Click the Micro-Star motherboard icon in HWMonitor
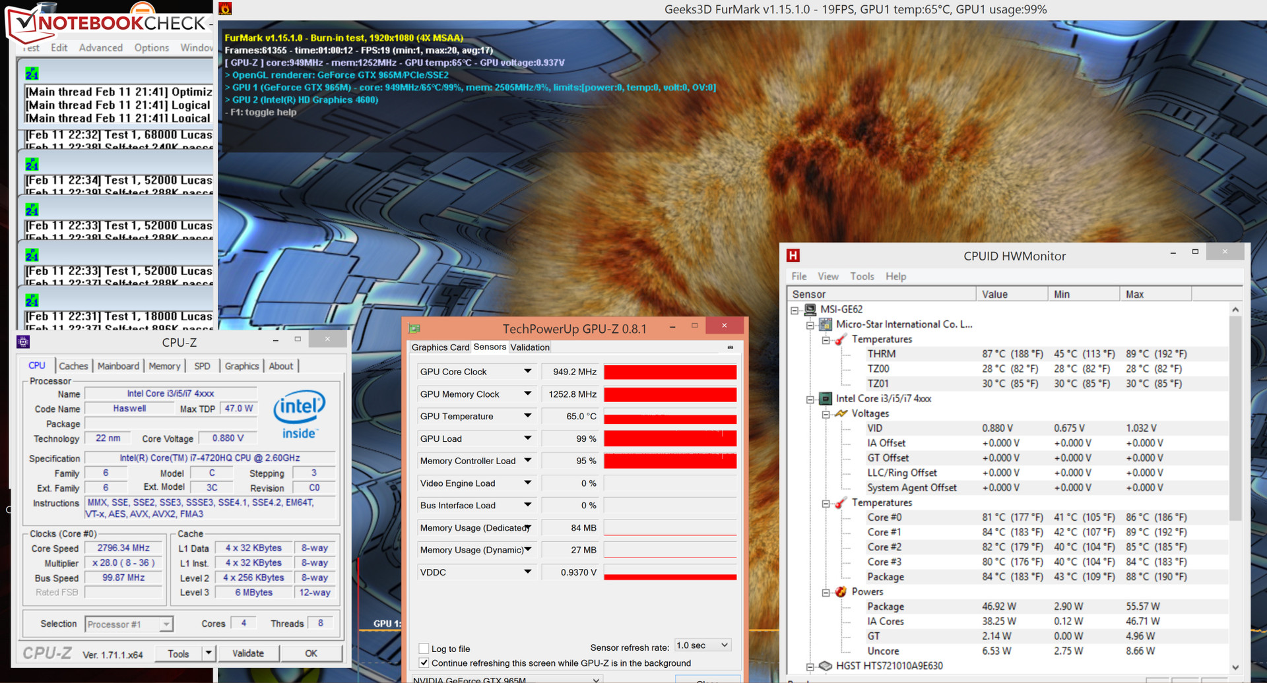1267x683 pixels. pyautogui.click(x=826, y=324)
